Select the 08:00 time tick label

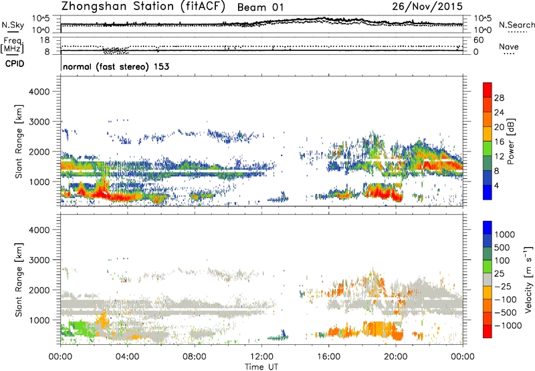click(194, 357)
